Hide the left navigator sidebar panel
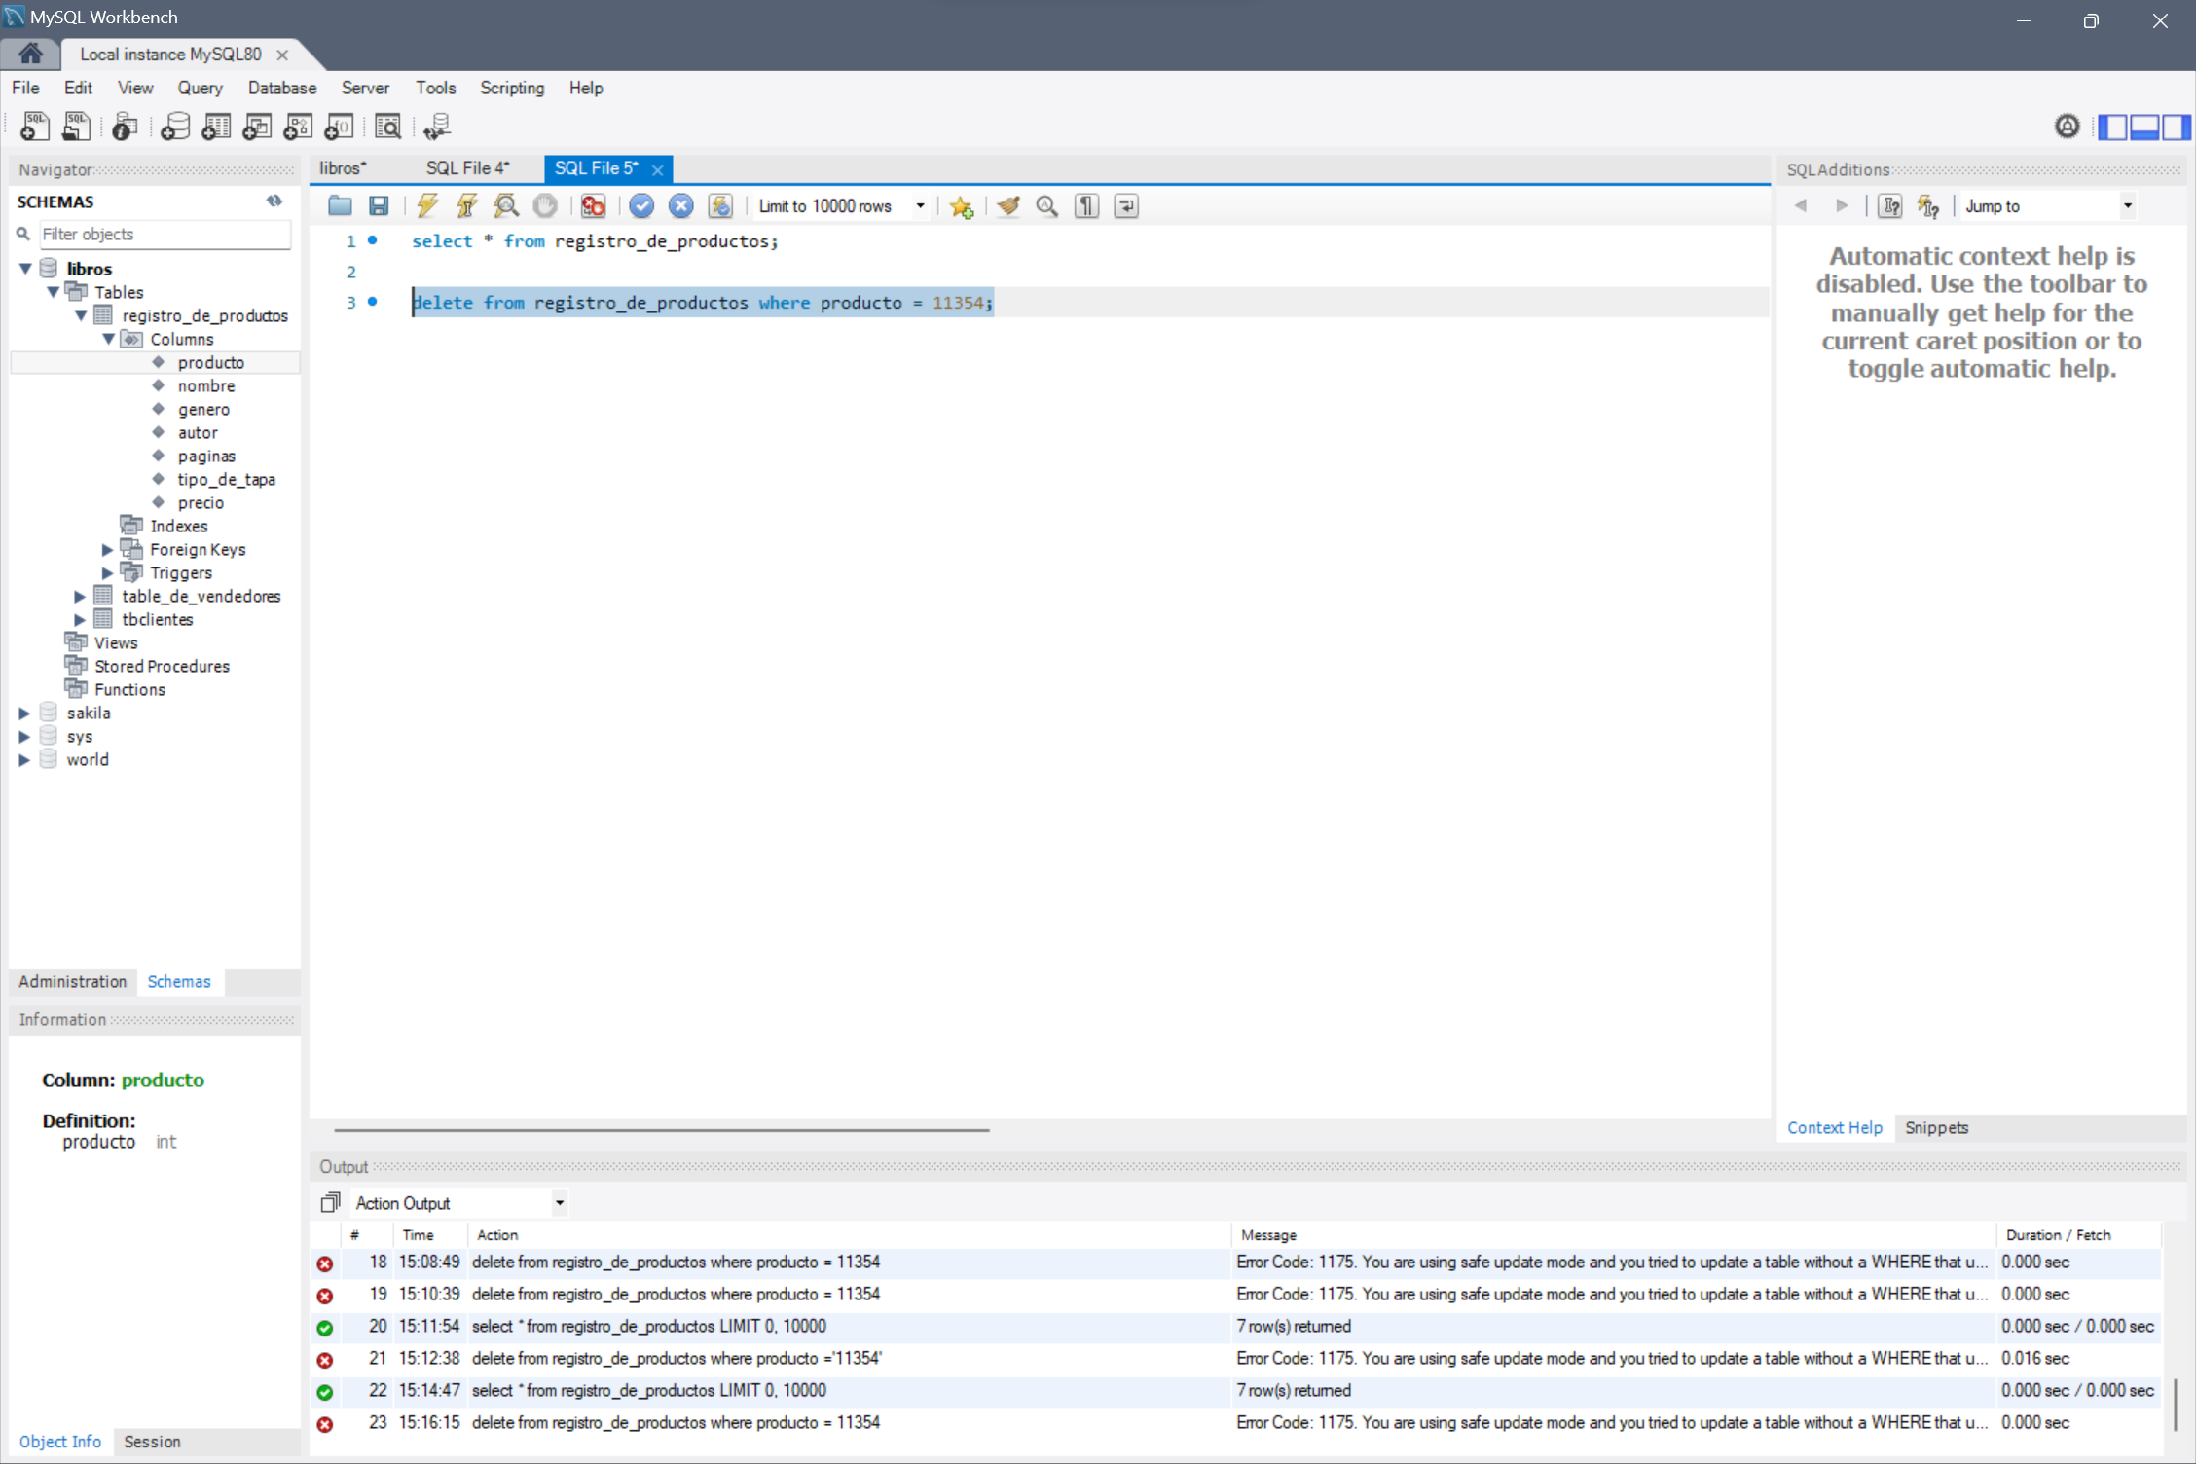Image resolution: width=2196 pixels, height=1464 pixels. coord(2111,127)
